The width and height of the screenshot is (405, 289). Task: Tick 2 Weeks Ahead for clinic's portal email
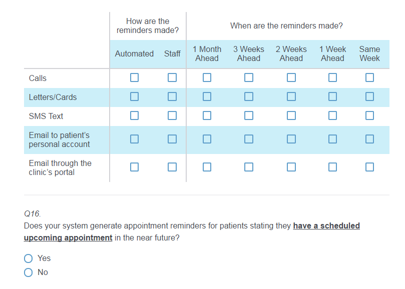(x=291, y=167)
